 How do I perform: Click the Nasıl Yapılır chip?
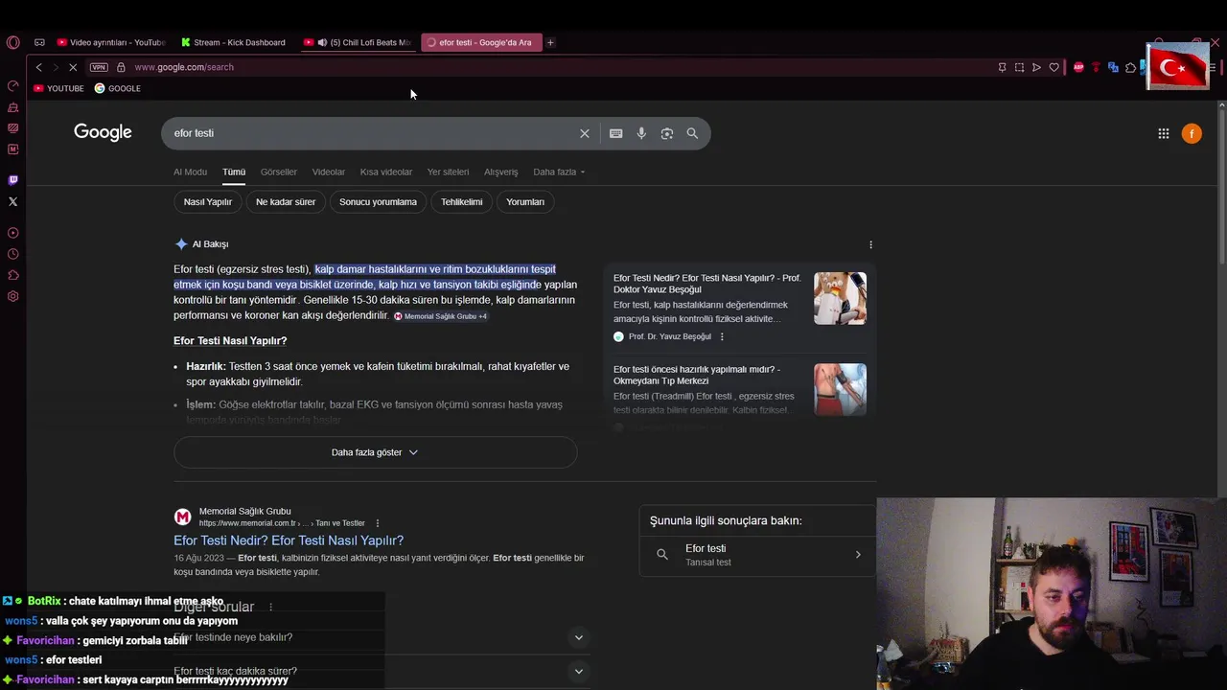coord(208,202)
